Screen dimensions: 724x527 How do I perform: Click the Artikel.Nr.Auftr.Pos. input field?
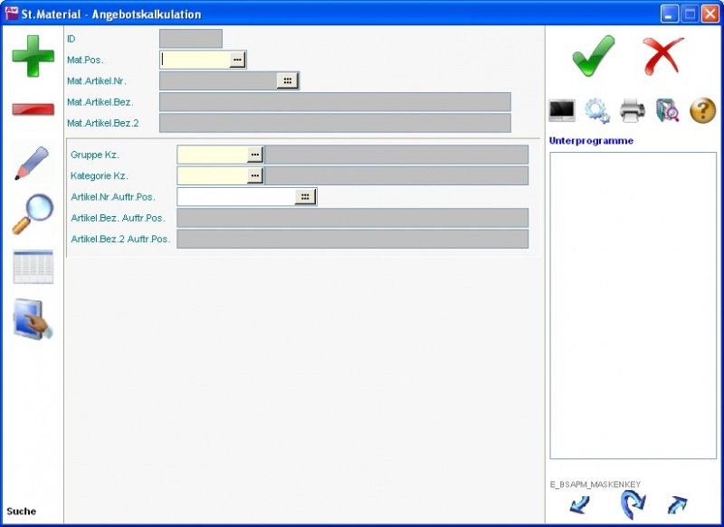tap(235, 197)
